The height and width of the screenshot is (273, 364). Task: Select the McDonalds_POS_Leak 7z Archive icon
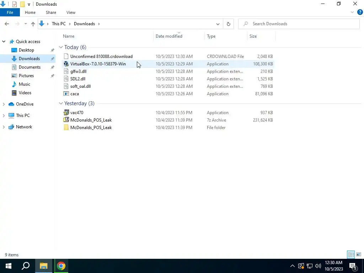[66, 120]
